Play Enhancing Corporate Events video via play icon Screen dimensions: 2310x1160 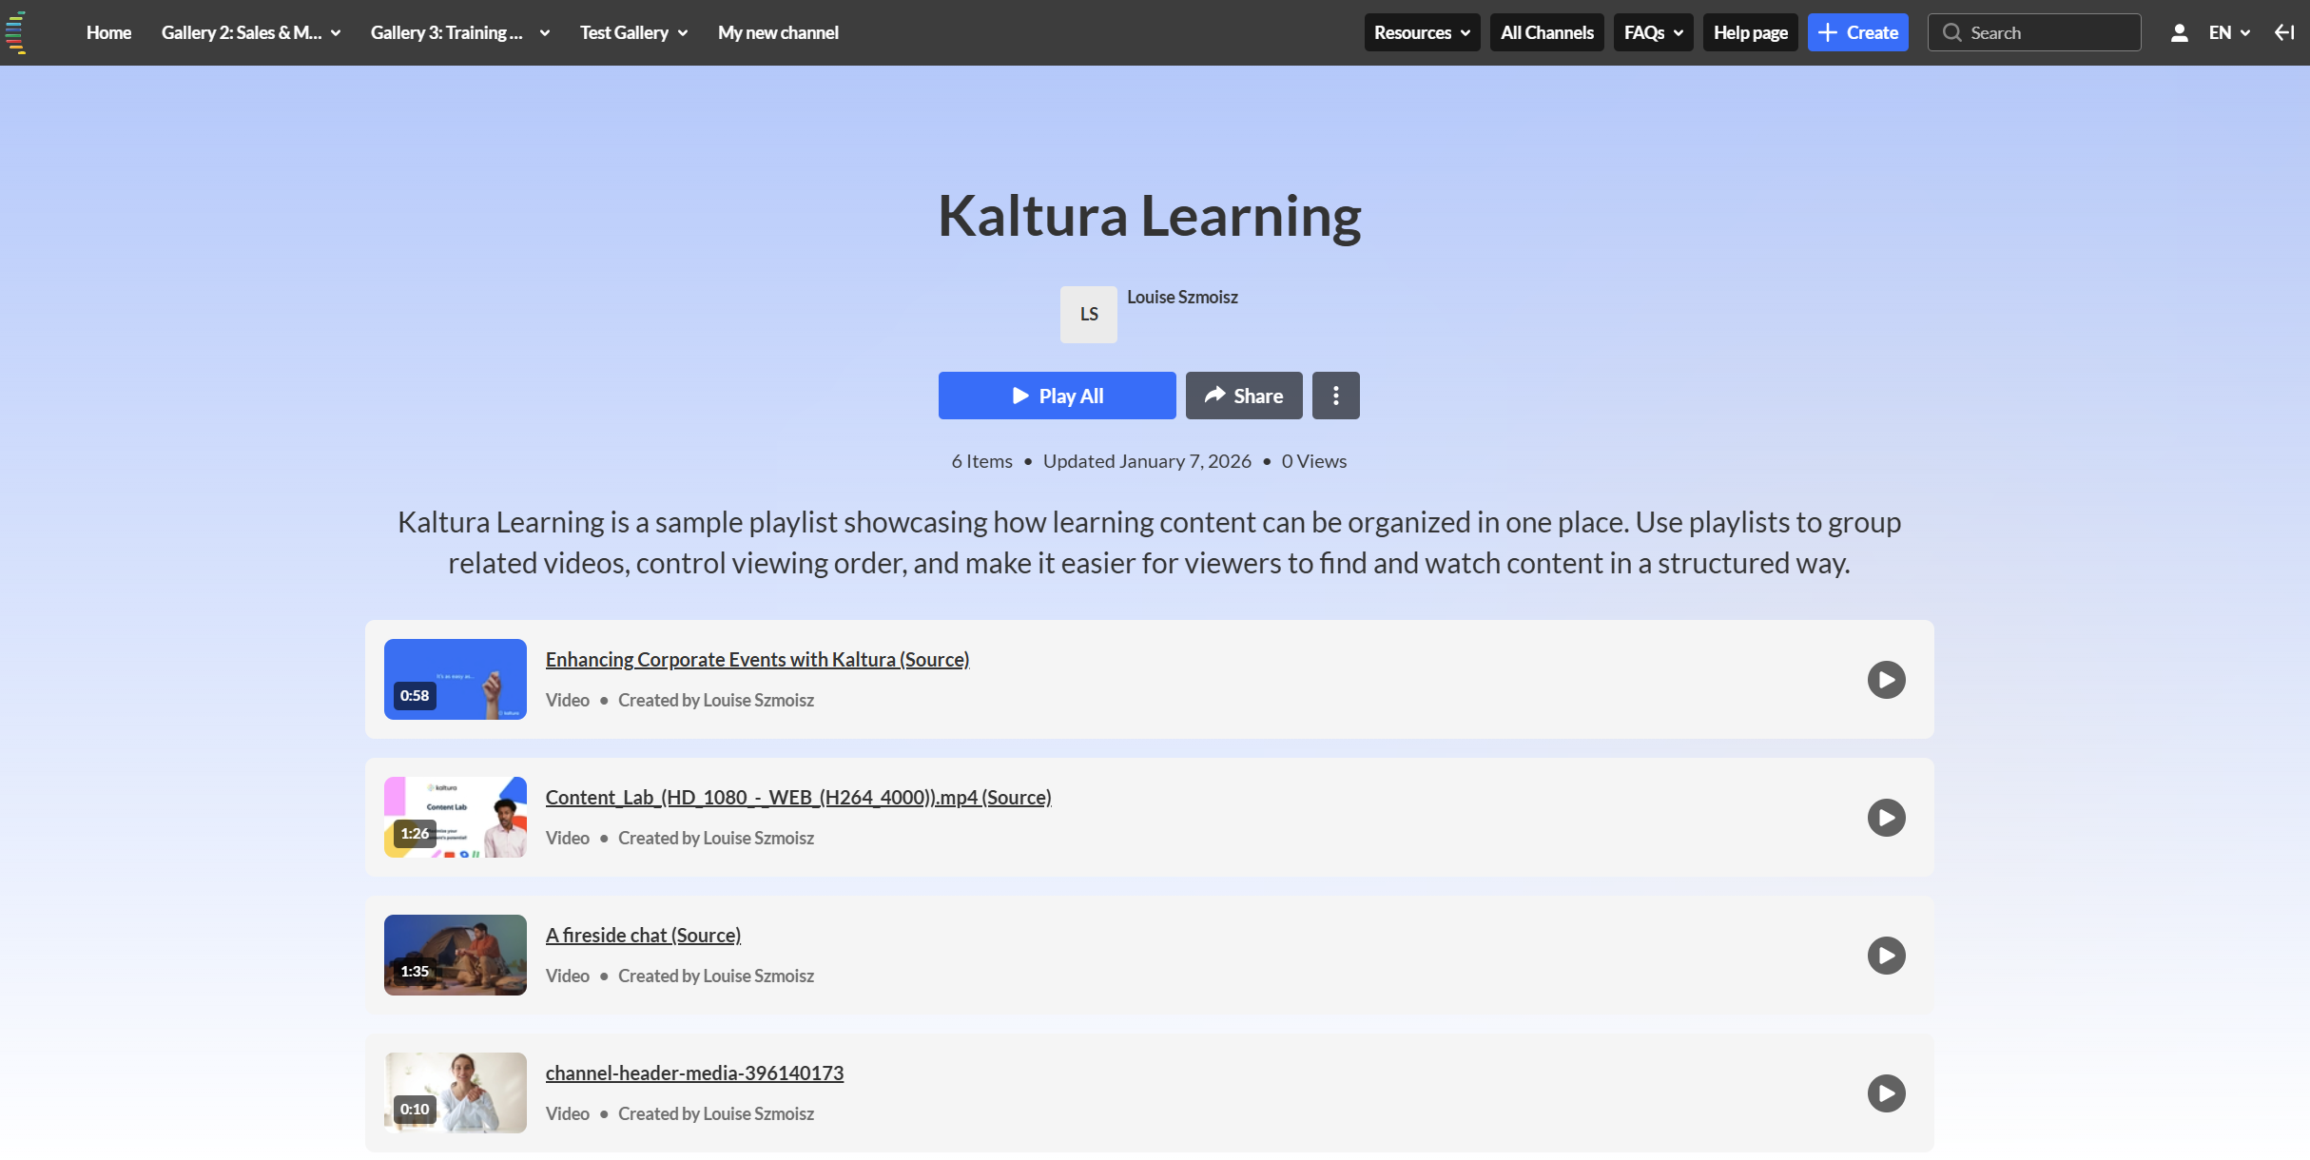coord(1886,680)
